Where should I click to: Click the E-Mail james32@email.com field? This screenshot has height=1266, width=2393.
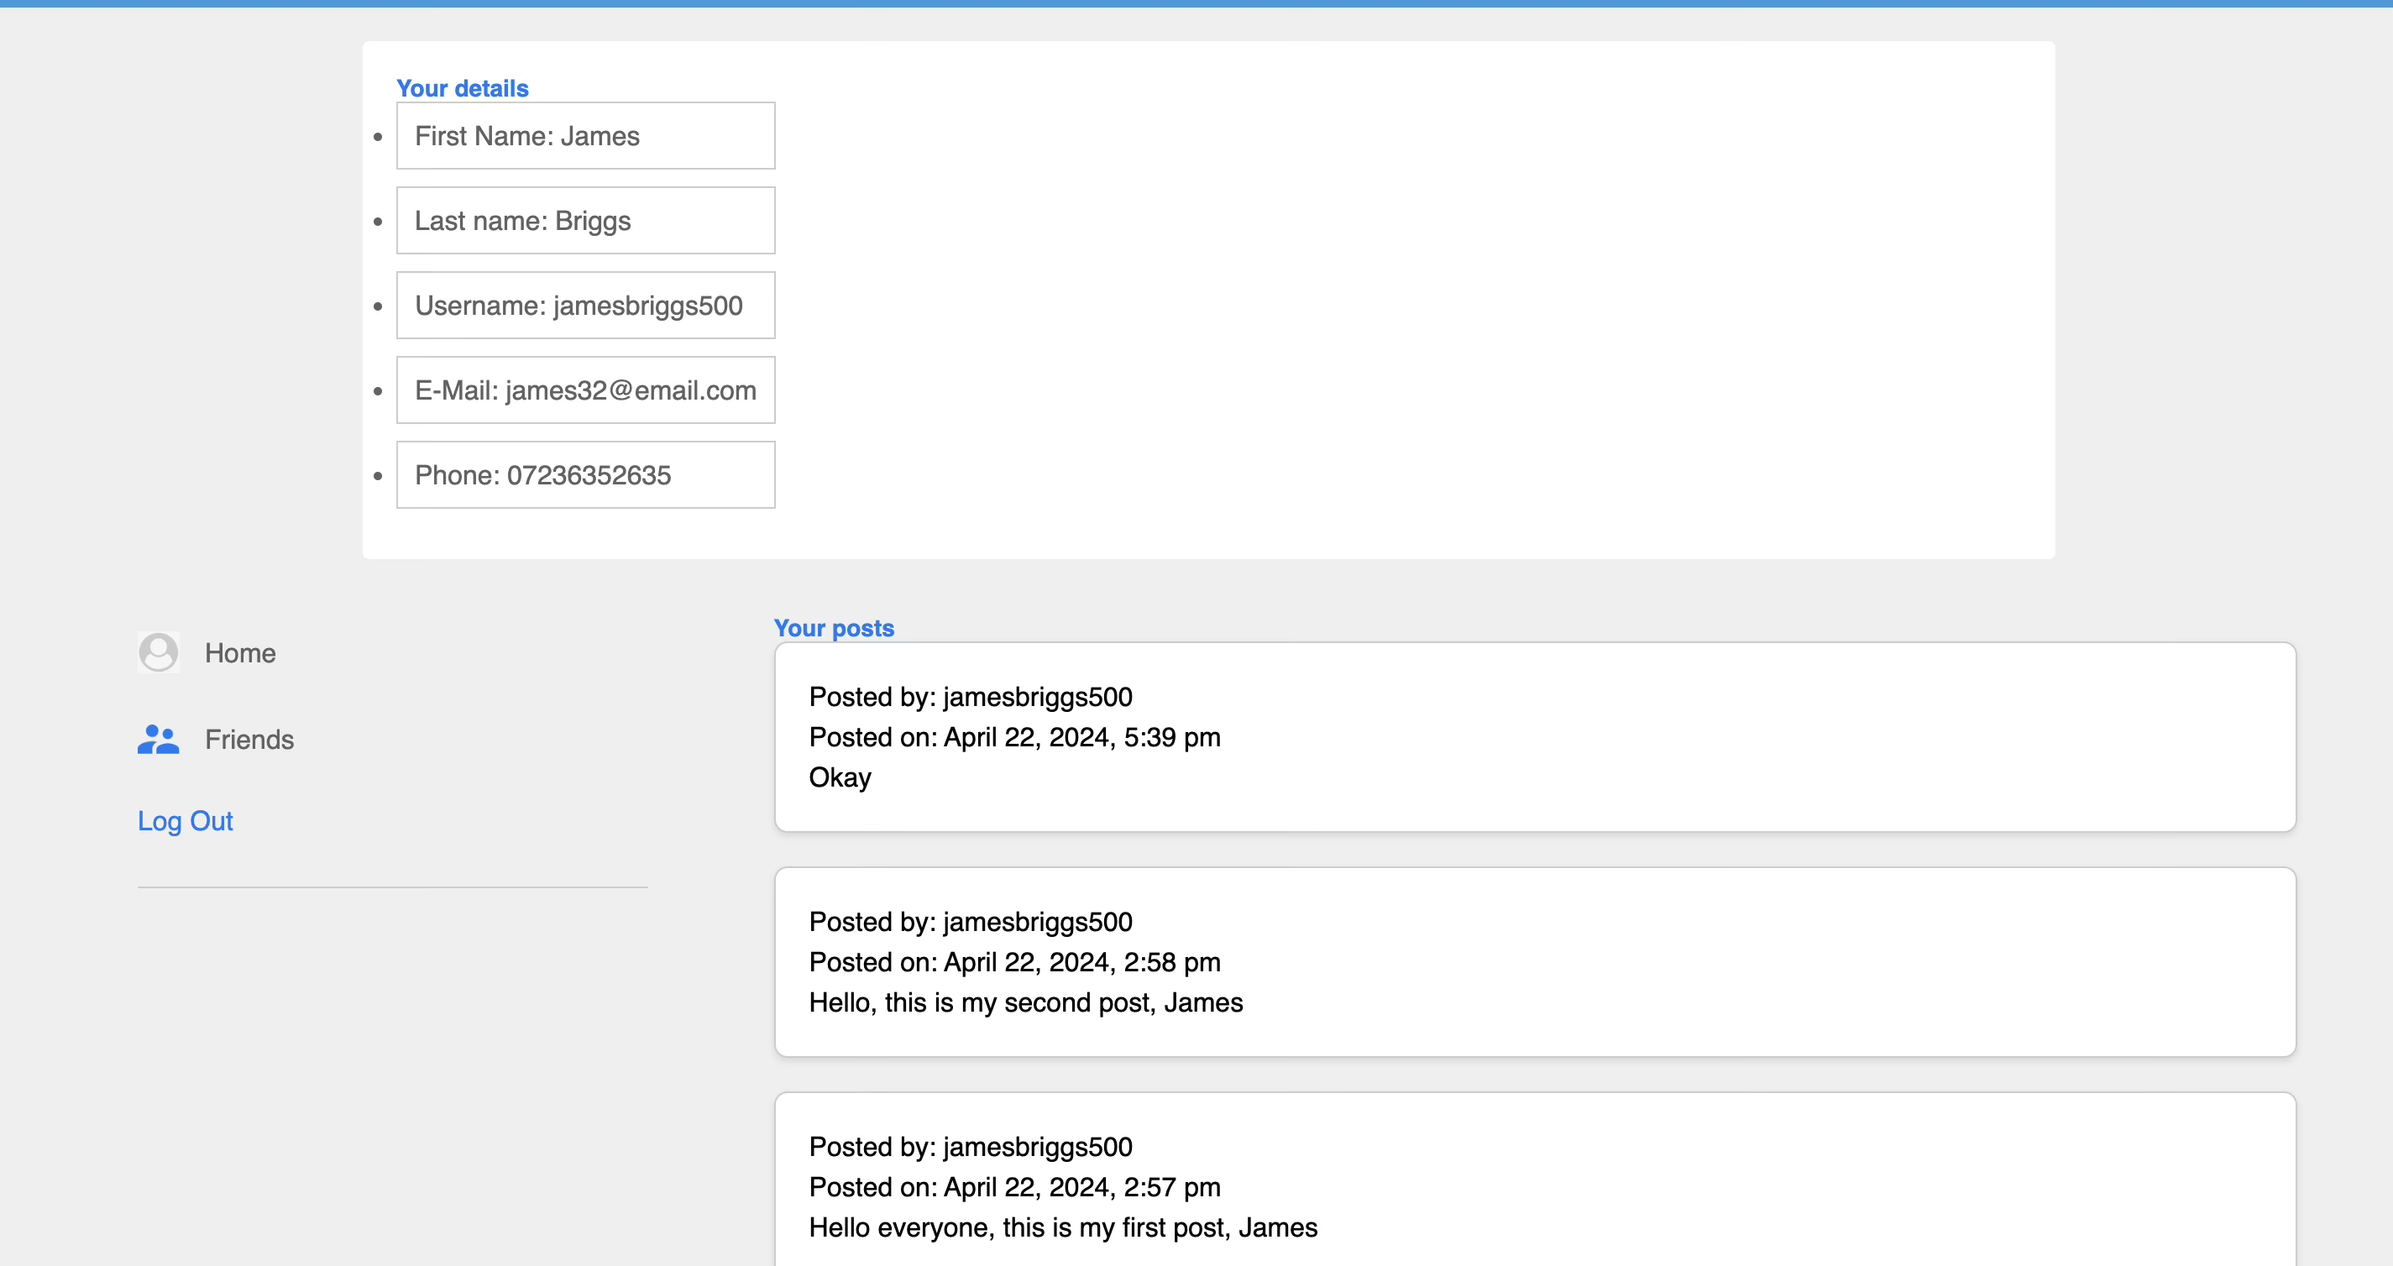585,390
